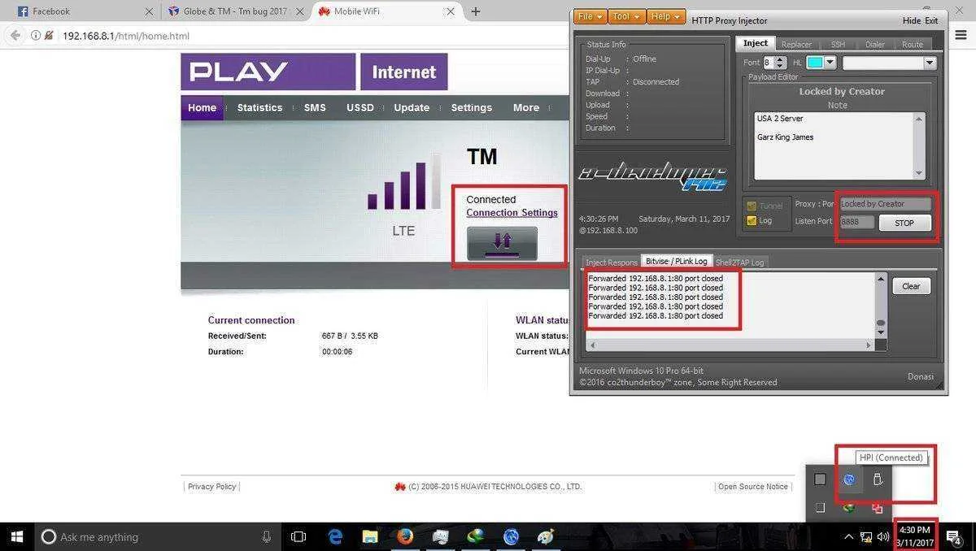Close the Facebook browser tab
The image size is (976, 551).
[x=148, y=11]
